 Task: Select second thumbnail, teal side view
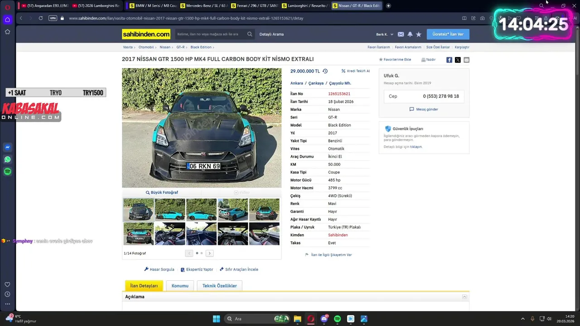point(170,210)
